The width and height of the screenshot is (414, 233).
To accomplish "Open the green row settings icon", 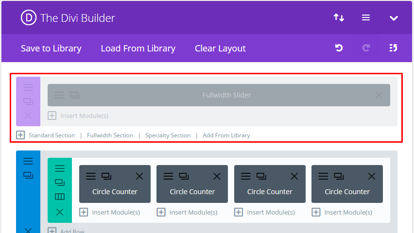I will coord(60,168).
